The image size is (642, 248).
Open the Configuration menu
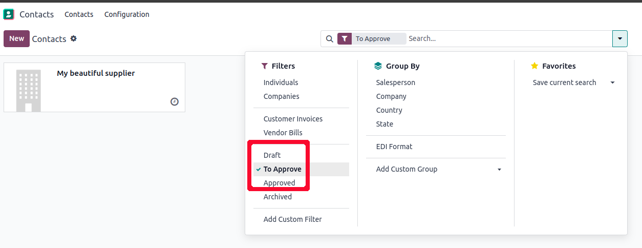click(126, 14)
